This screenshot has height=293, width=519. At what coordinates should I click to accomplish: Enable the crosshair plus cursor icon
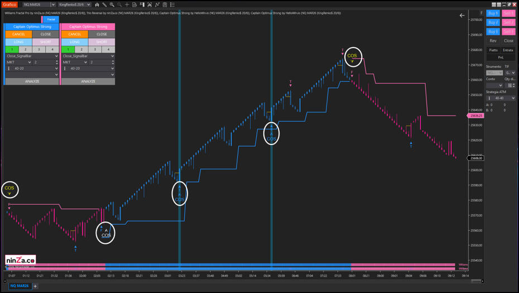point(127,4)
